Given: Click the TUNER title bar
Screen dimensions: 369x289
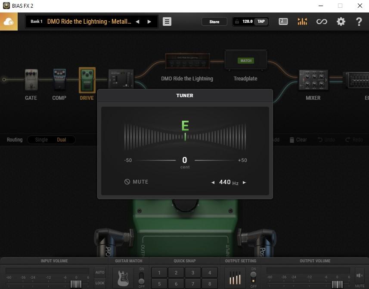Looking at the screenshot, I should point(185,95).
